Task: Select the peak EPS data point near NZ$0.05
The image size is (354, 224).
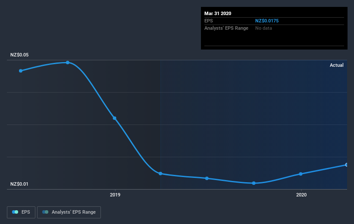Action: [x=68, y=62]
